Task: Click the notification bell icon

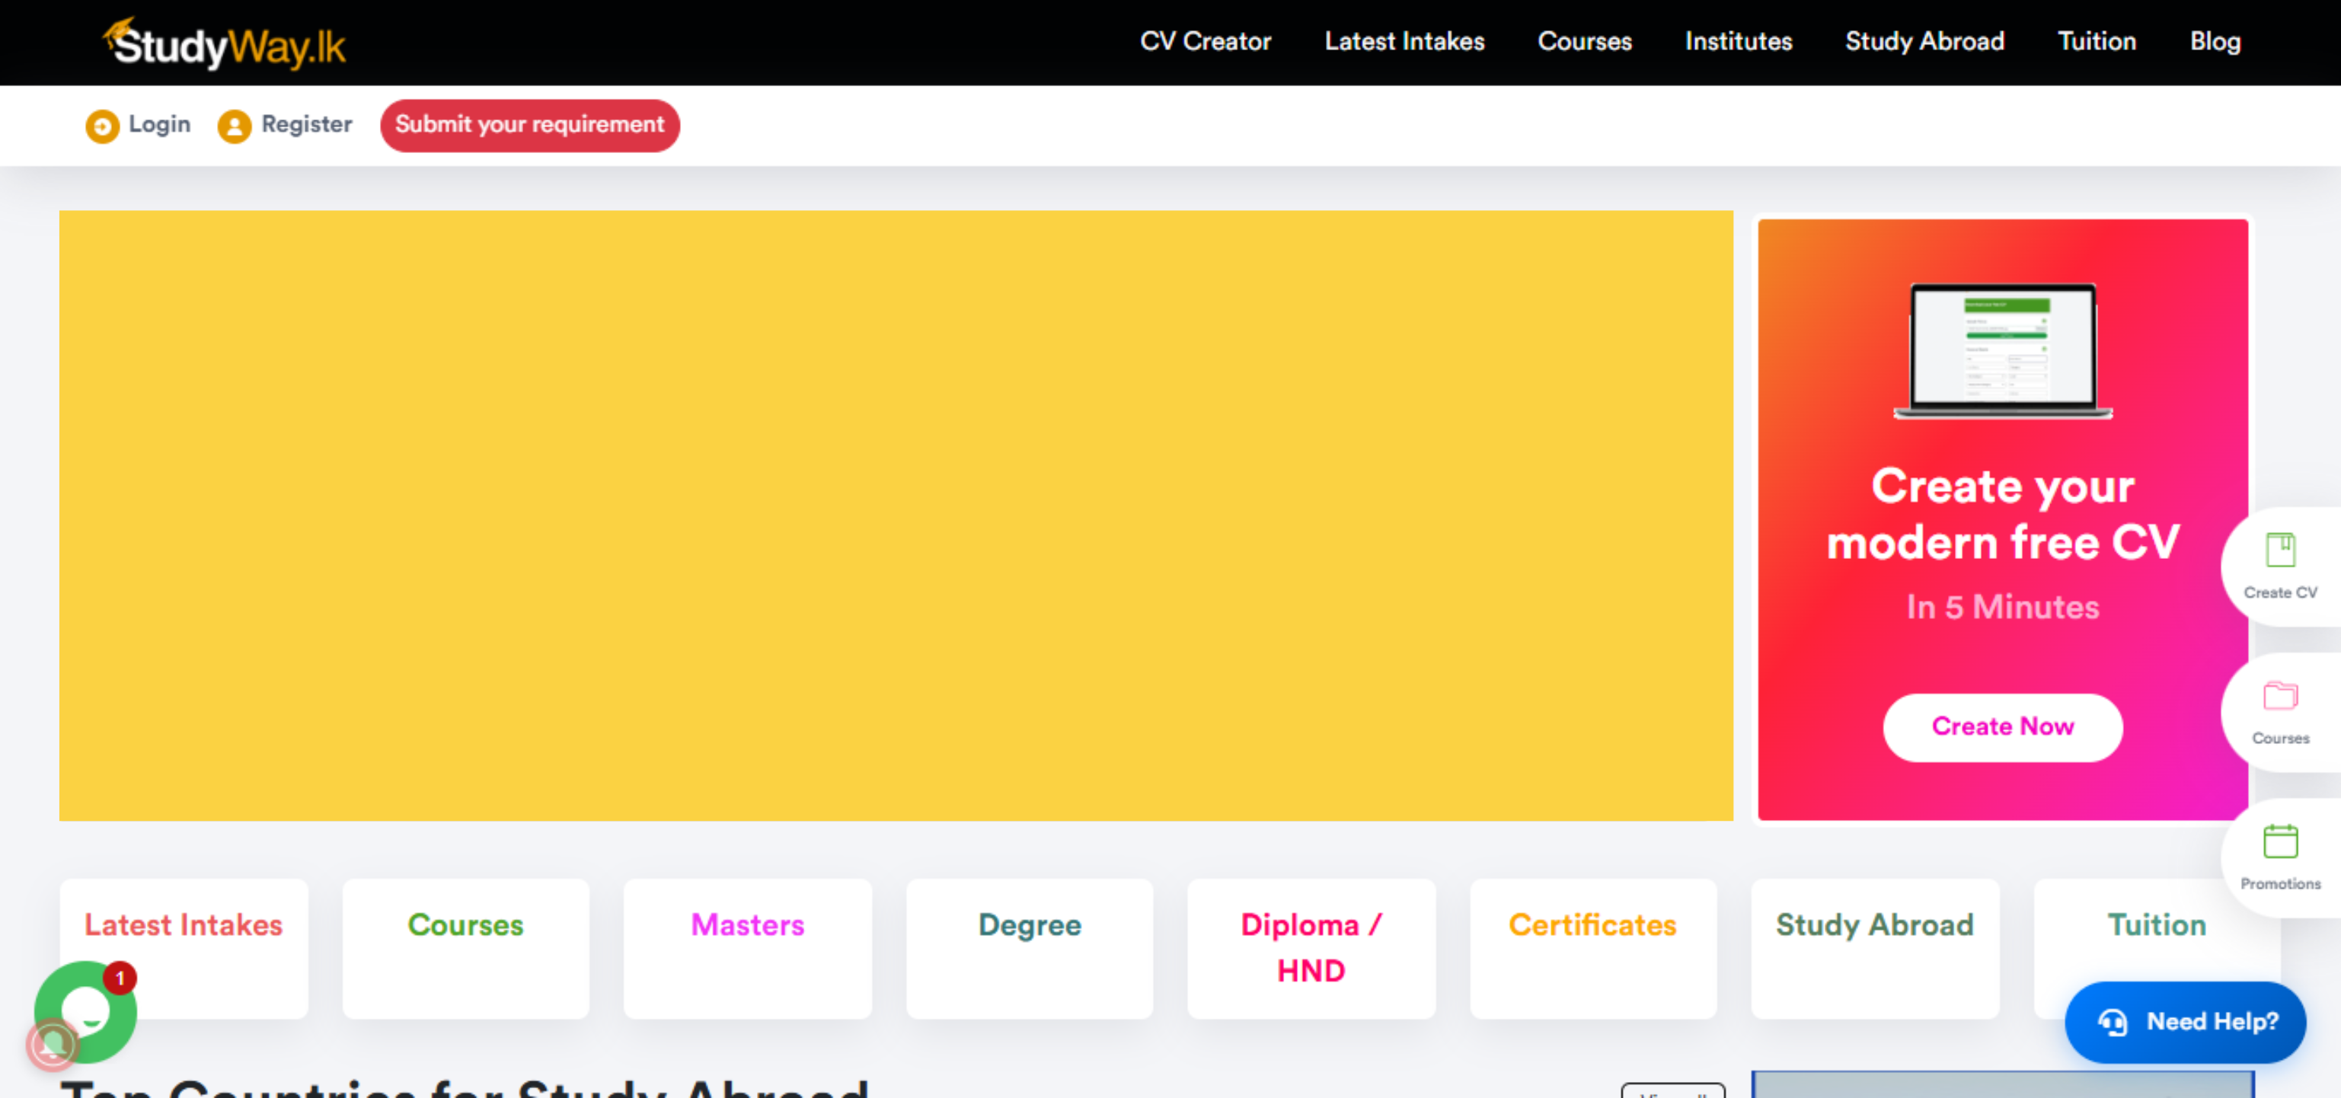Action: [52, 1045]
